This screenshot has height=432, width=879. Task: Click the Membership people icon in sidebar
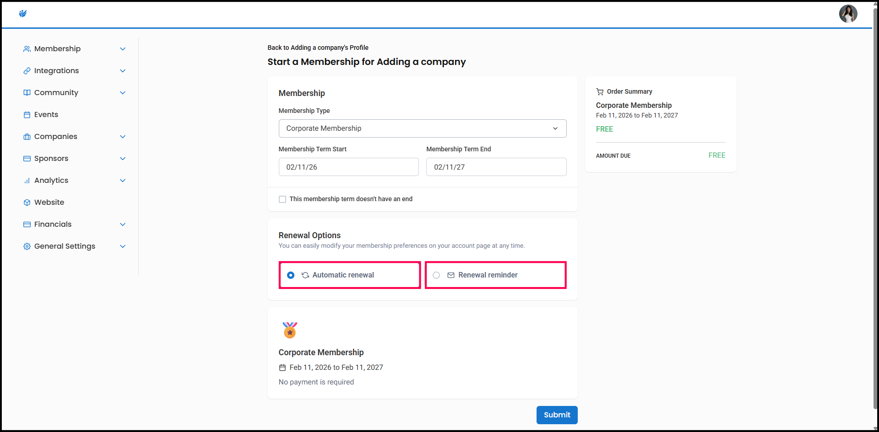[x=27, y=49]
